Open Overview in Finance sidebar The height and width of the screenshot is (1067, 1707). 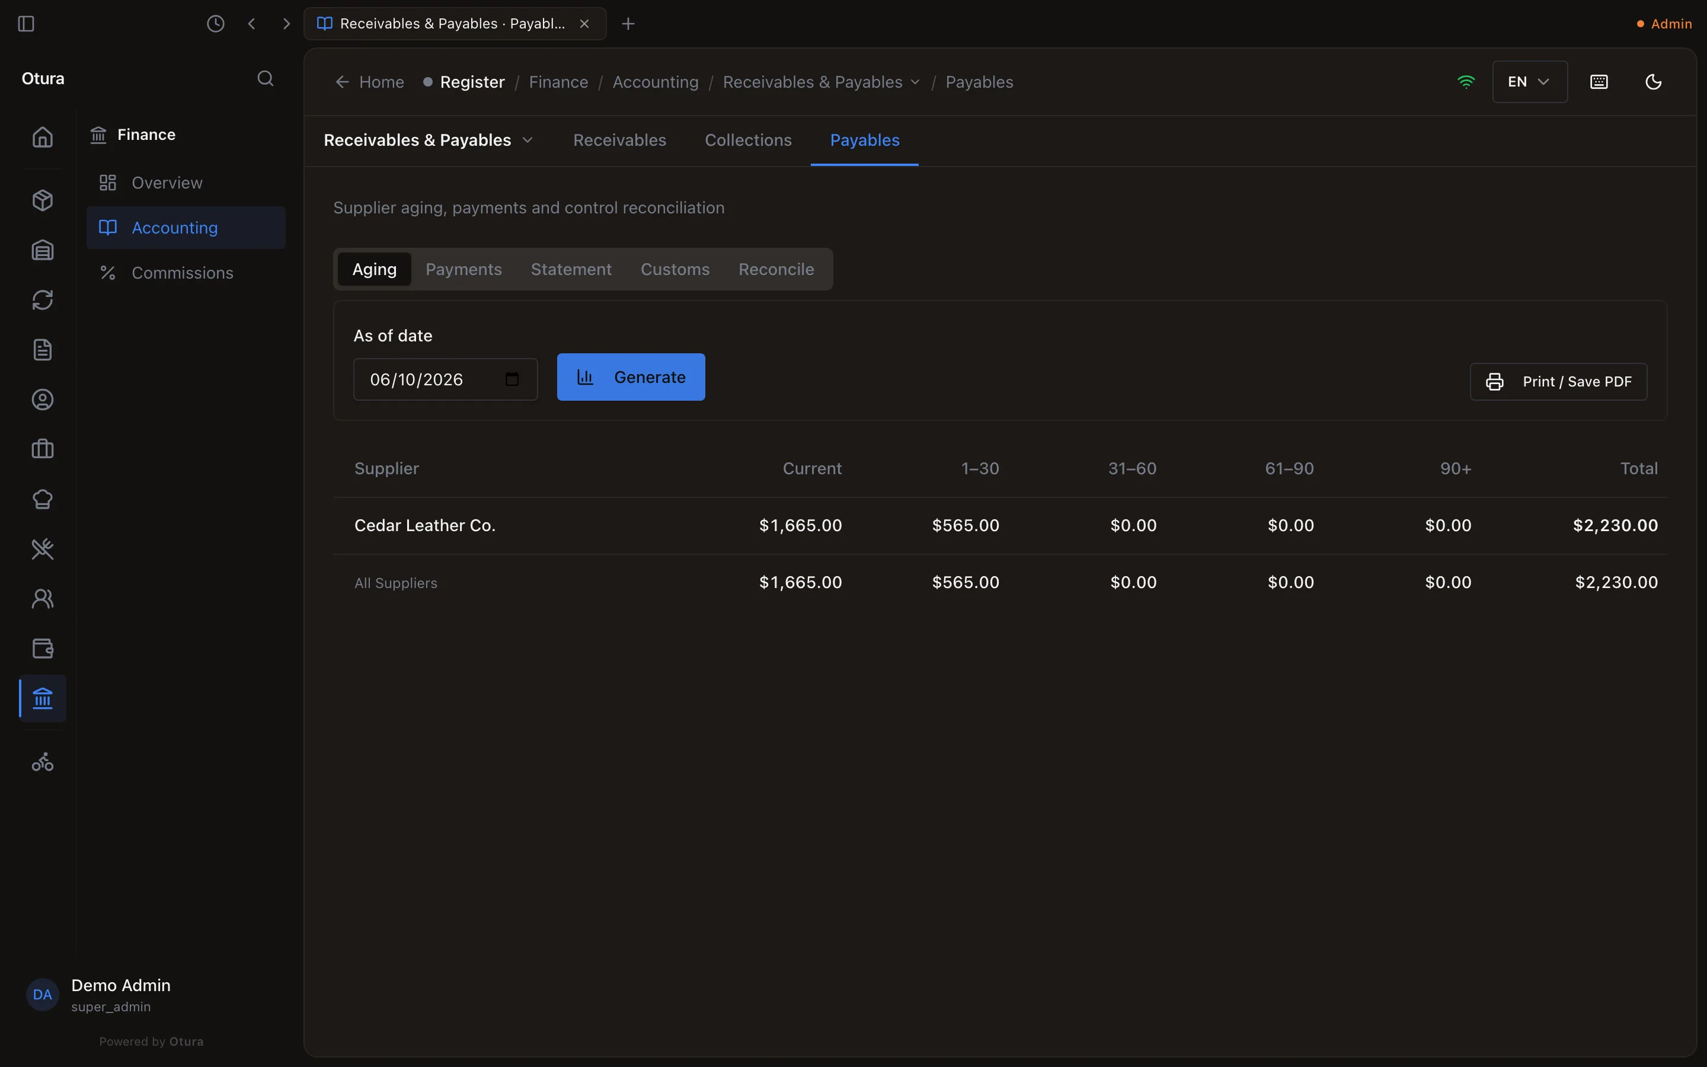coord(186,183)
